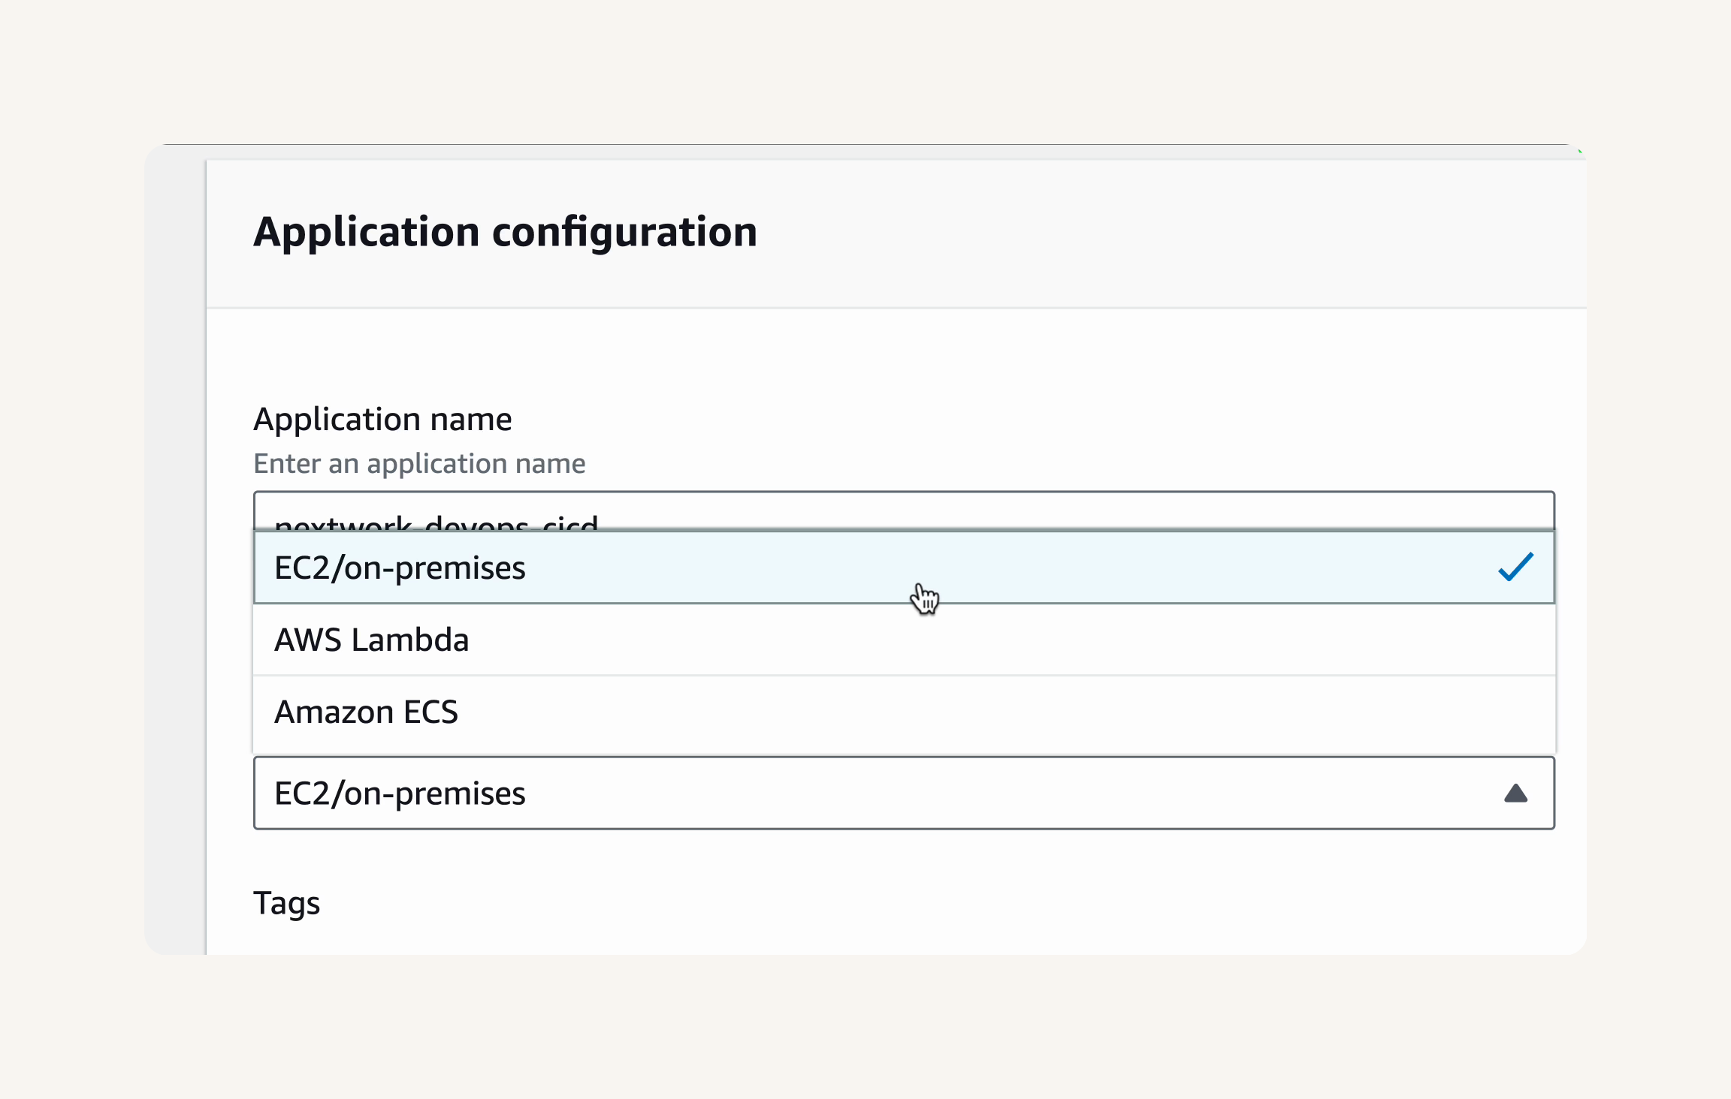1731x1099 pixels.
Task: Click the Application name input field
Action: click(x=904, y=512)
